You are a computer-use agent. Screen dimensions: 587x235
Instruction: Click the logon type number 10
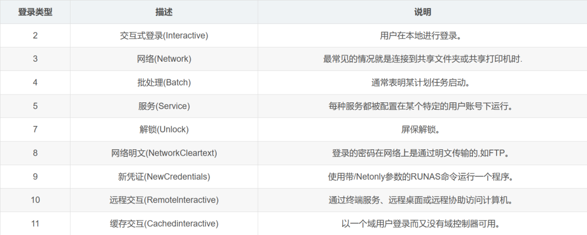click(36, 200)
